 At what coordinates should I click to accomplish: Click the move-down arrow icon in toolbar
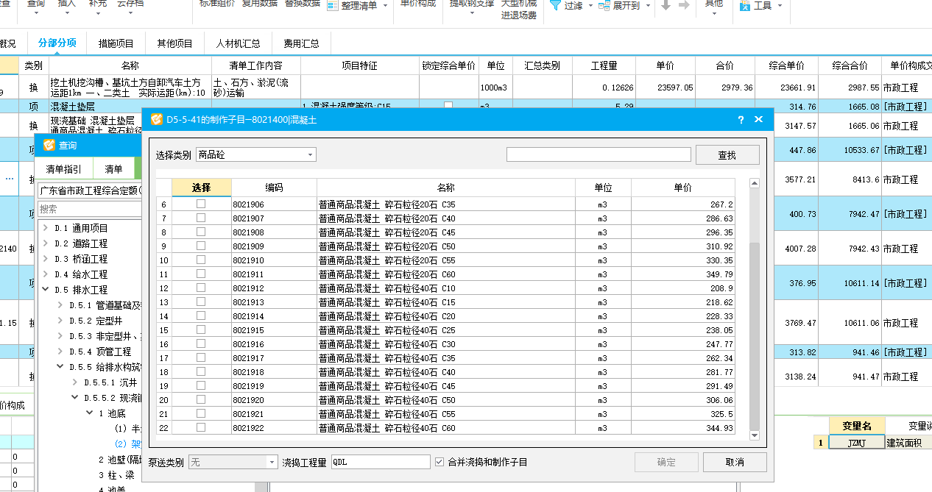(666, 5)
